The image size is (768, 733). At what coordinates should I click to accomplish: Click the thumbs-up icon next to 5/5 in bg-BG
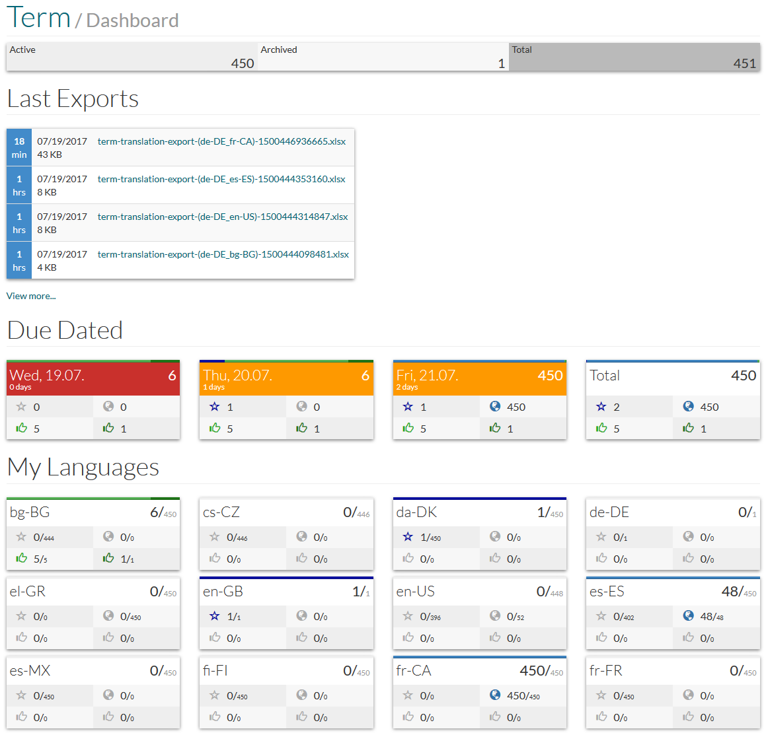click(22, 558)
